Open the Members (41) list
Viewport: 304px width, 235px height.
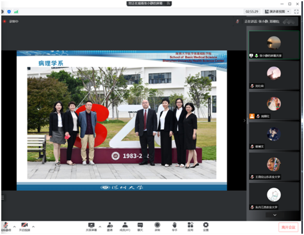tap(125, 227)
